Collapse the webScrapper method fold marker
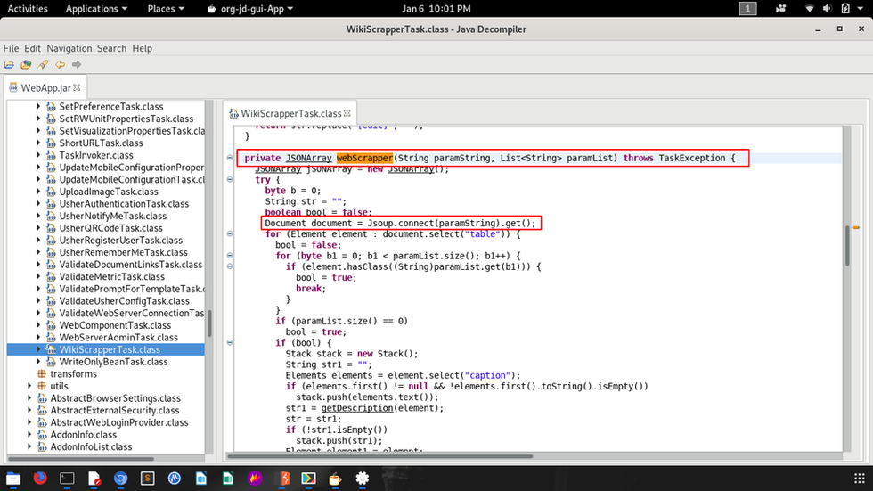 click(x=230, y=158)
